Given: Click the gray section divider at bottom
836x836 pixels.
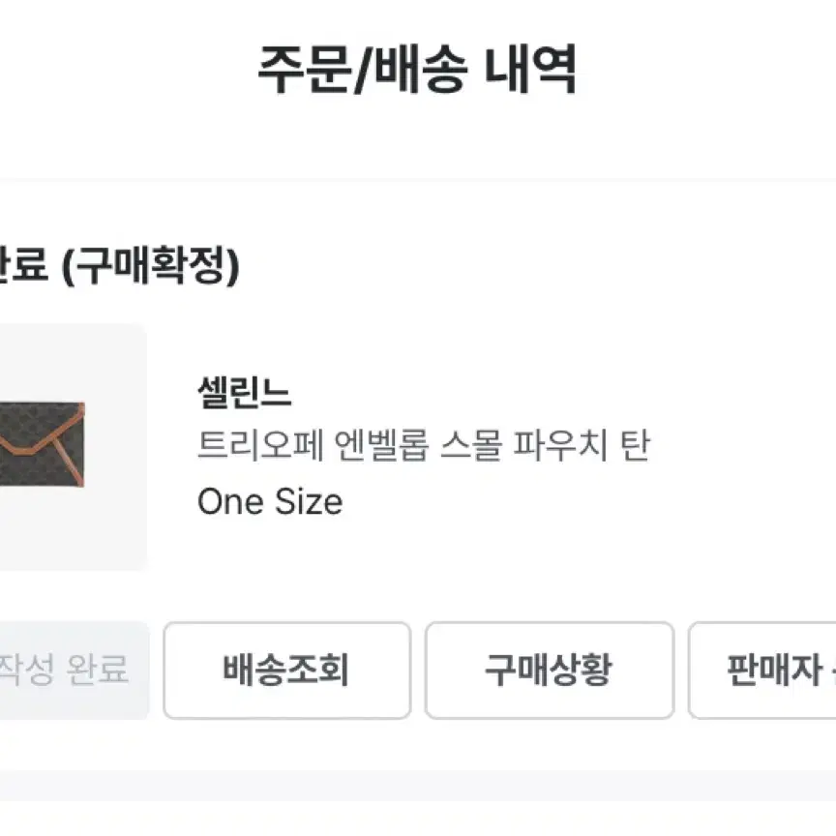Looking at the screenshot, I should 418,785.
